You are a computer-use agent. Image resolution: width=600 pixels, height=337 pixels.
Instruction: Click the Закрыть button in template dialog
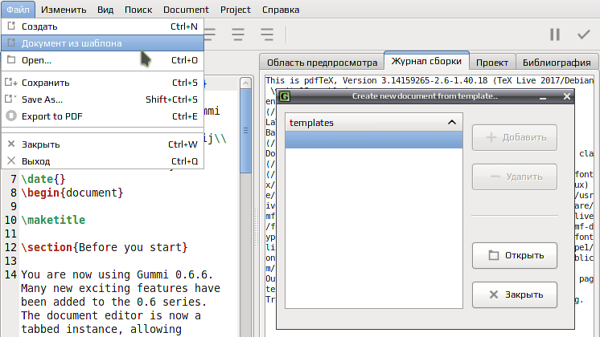(514, 294)
